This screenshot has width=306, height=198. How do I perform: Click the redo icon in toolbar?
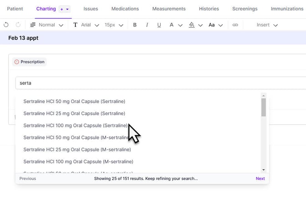[x=18, y=25]
